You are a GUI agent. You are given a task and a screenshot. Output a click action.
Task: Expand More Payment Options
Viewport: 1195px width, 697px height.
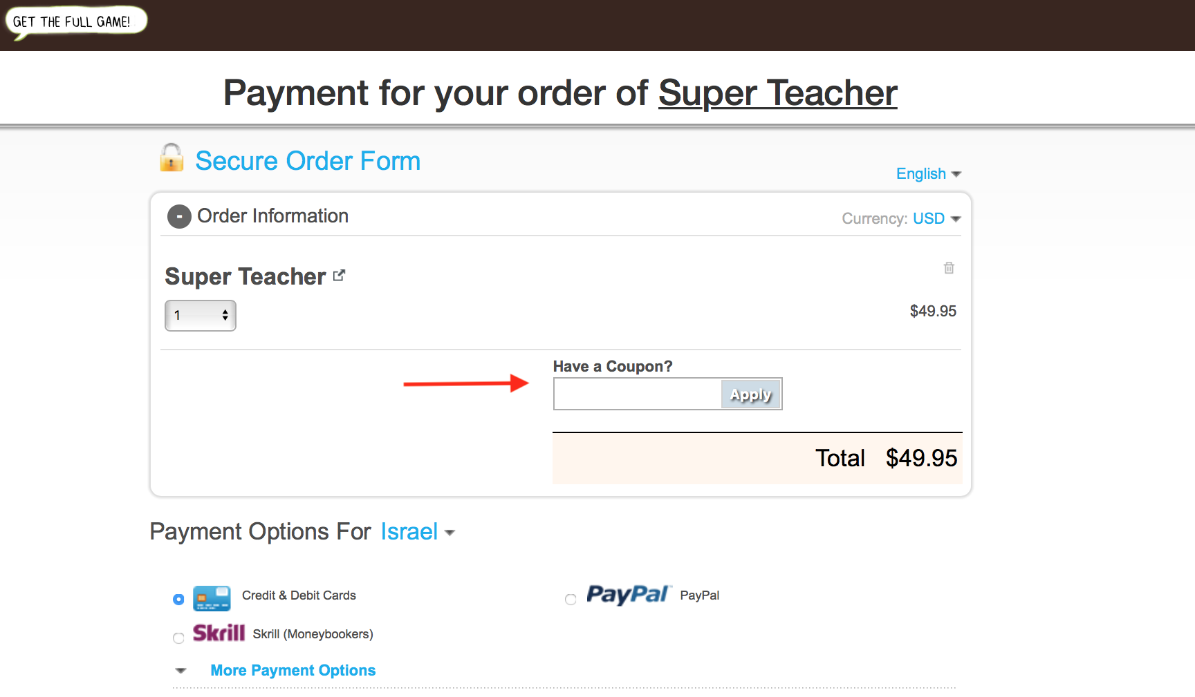click(x=293, y=670)
